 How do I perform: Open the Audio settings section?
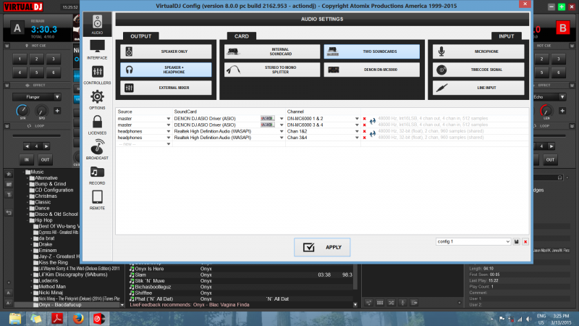(x=97, y=25)
